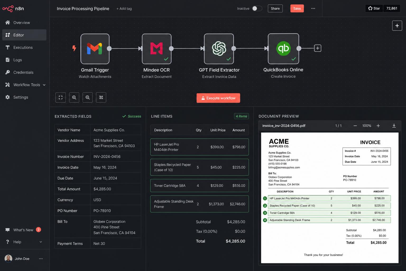The width and height of the screenshot is (406, 271).
Task: Click Add tag next to workflow name
Action: (124, 8)
